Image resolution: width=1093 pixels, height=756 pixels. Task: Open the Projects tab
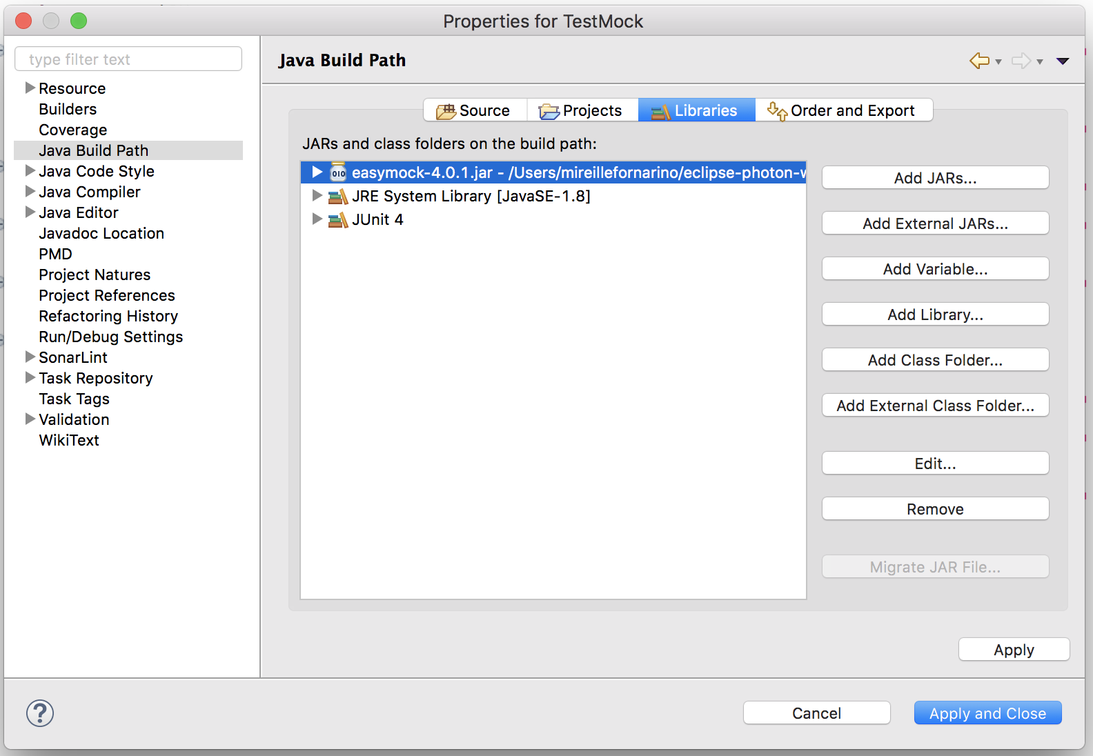[582, 110]
